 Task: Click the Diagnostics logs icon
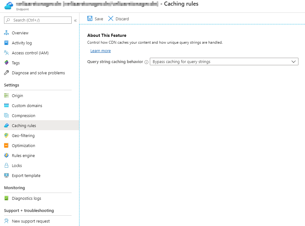[7, 198]
